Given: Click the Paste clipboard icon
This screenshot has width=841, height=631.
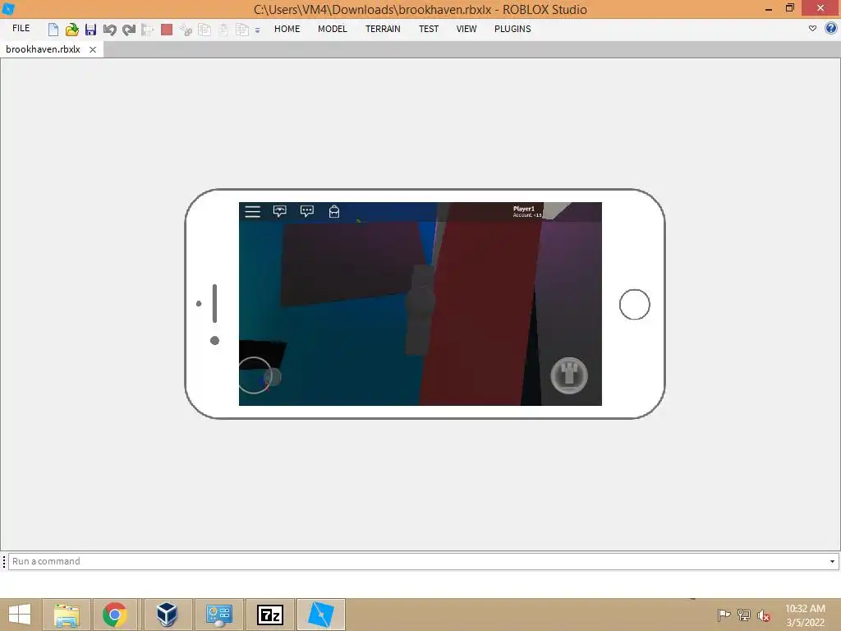Looking at the screenshot, I should pos(223,30).
